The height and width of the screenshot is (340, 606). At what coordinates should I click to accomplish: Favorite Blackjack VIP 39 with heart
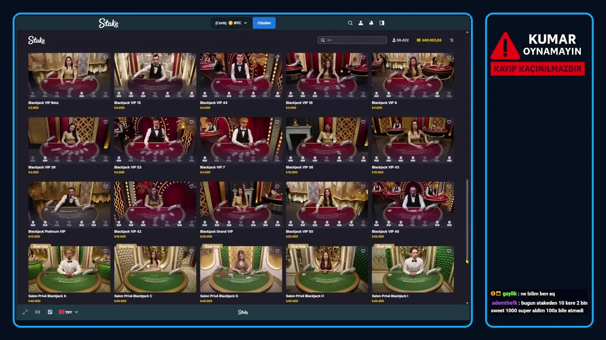click(106, 122)
